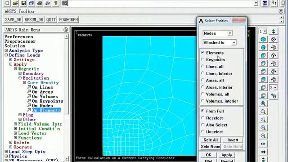Click the Fit View magnifier icon

263,103
